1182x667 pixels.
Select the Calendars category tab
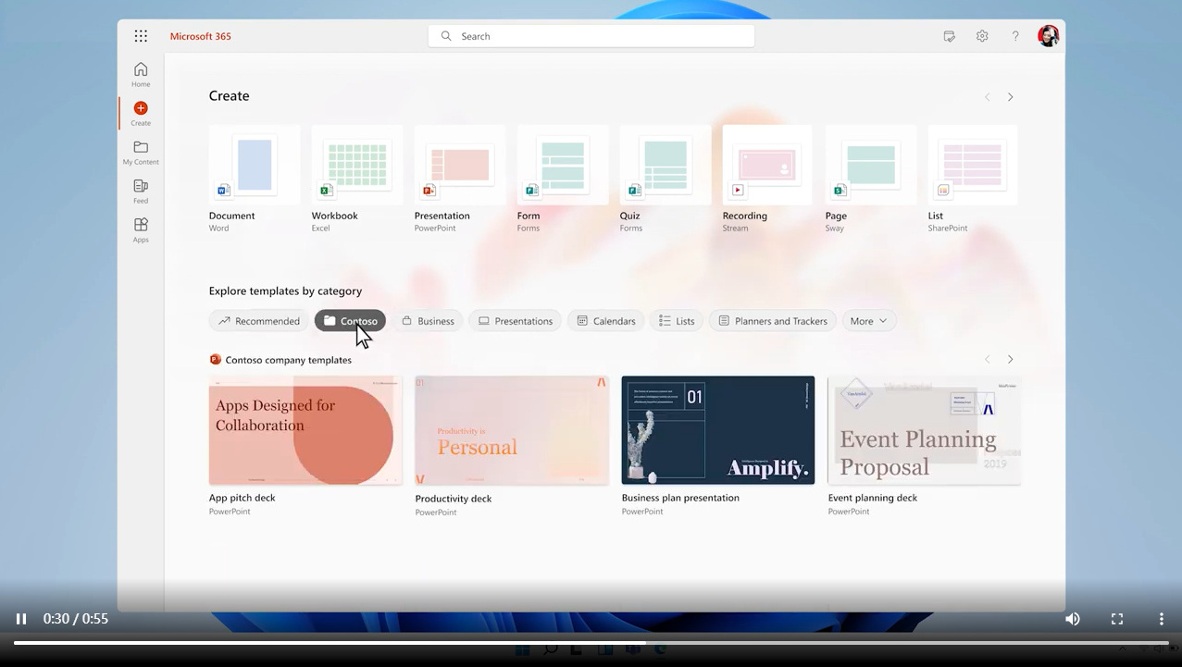[605, 321]
